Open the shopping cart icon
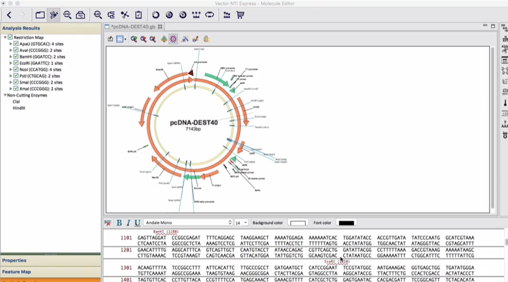The image size is (508, 282). coord(240,15)
